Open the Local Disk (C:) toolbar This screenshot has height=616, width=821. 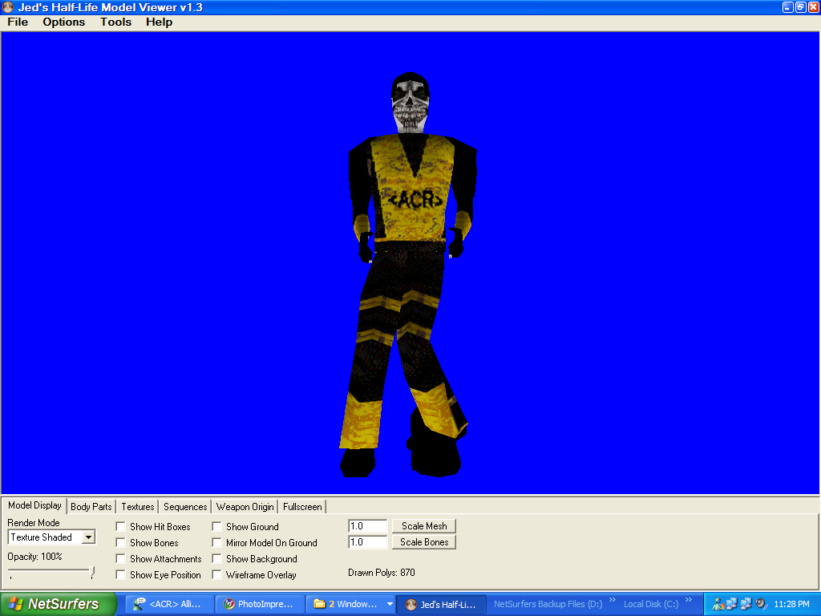(651, 604)
